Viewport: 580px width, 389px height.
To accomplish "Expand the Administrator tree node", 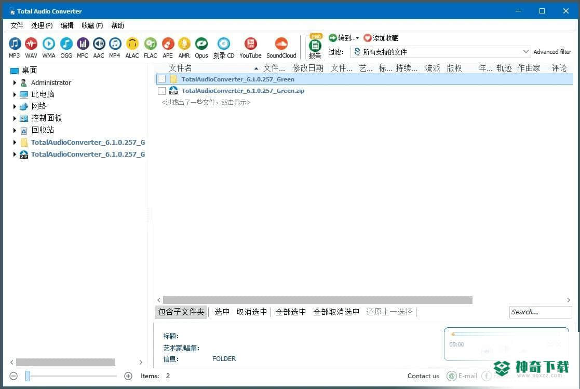I will pos(15,83).
